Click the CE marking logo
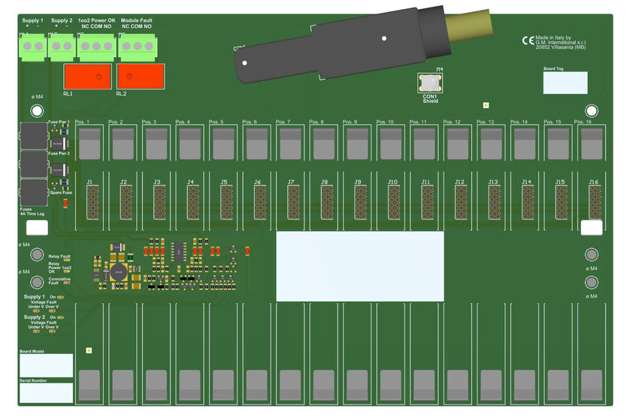 pyautogui.click(x=528, y=41)
